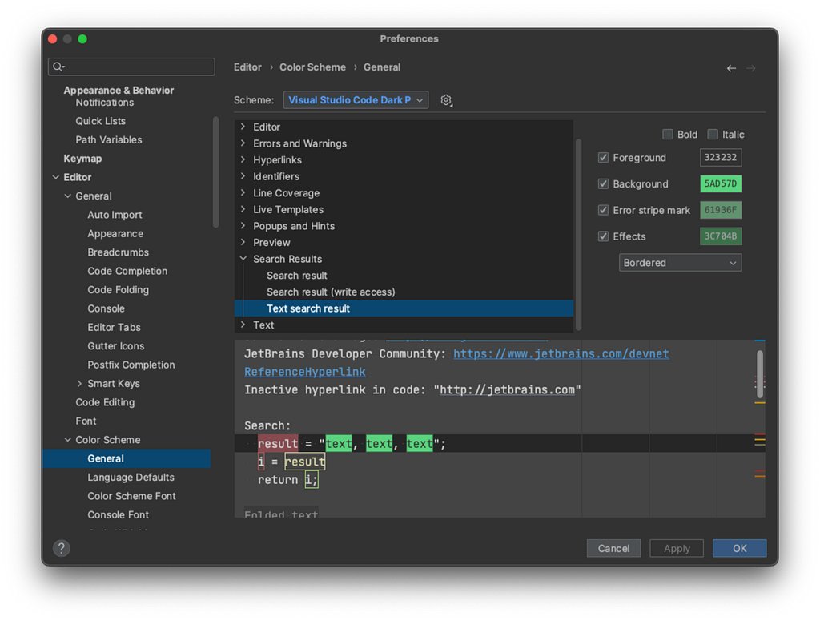Click the OK button
820x621 pixels.
tap(739, 548)
